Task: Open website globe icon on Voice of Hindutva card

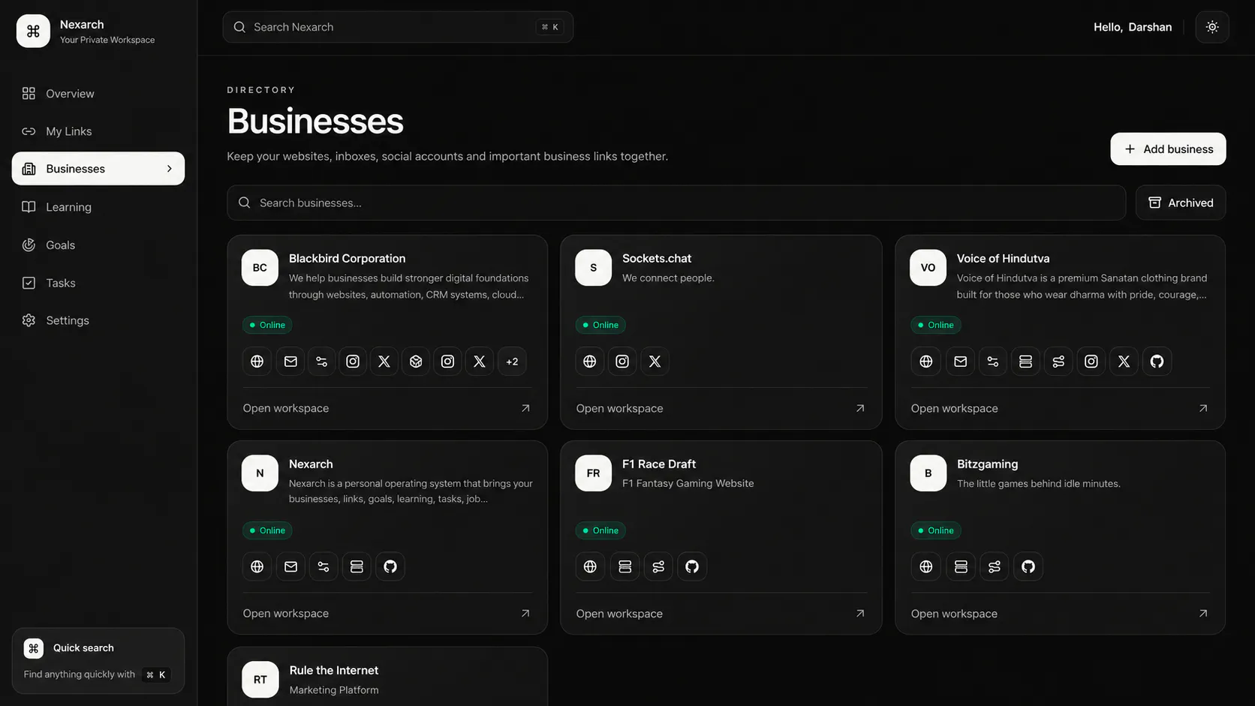Action: click(926, 362)
